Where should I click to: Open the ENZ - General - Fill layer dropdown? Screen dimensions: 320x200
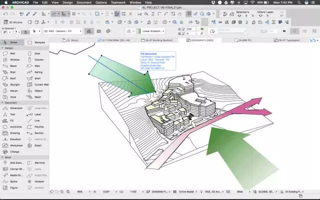coord(62,31)
